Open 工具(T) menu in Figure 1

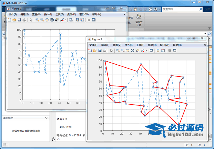click(x=60, y=14)
